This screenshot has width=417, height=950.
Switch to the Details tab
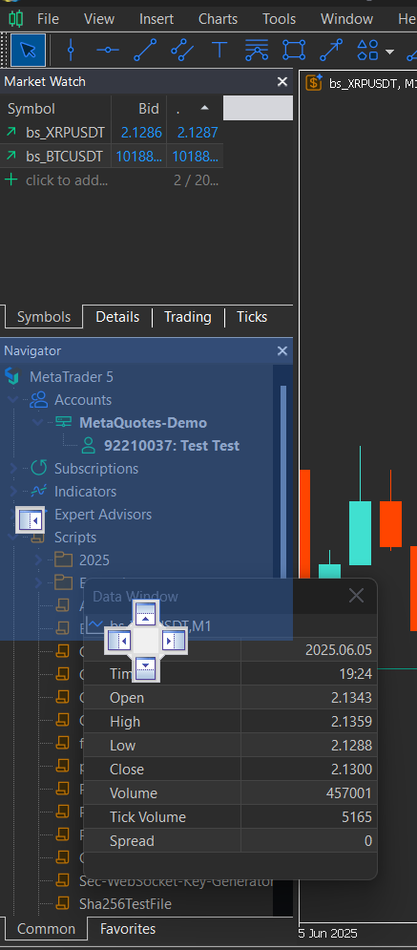117,316
